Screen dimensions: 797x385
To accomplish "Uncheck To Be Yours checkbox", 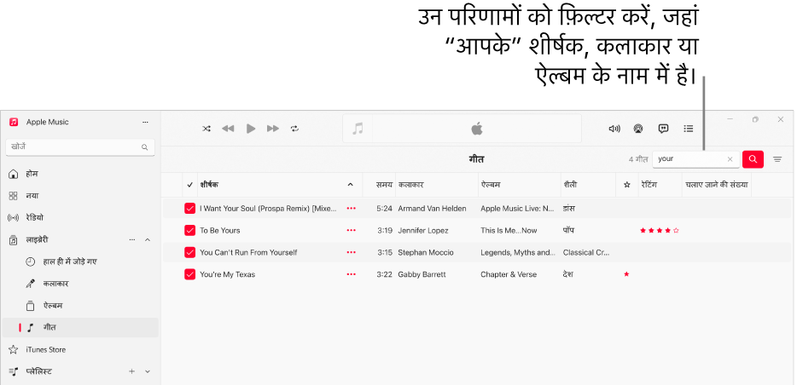I will (x=189, y=230).
